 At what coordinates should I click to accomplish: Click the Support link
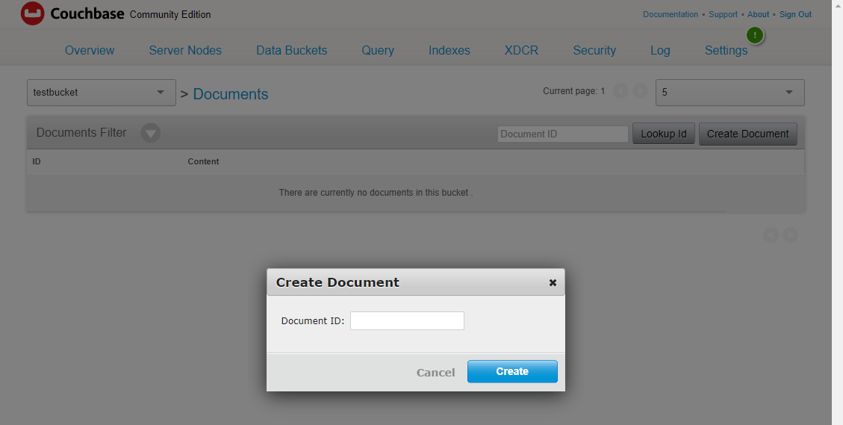tap(723, 14)
